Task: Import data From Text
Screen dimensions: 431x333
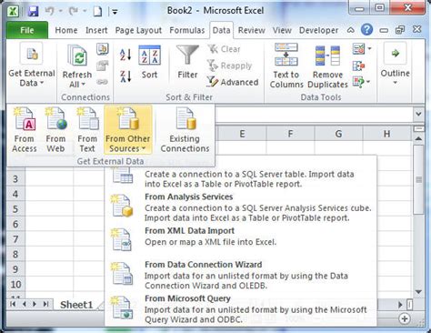Action: 87,130
